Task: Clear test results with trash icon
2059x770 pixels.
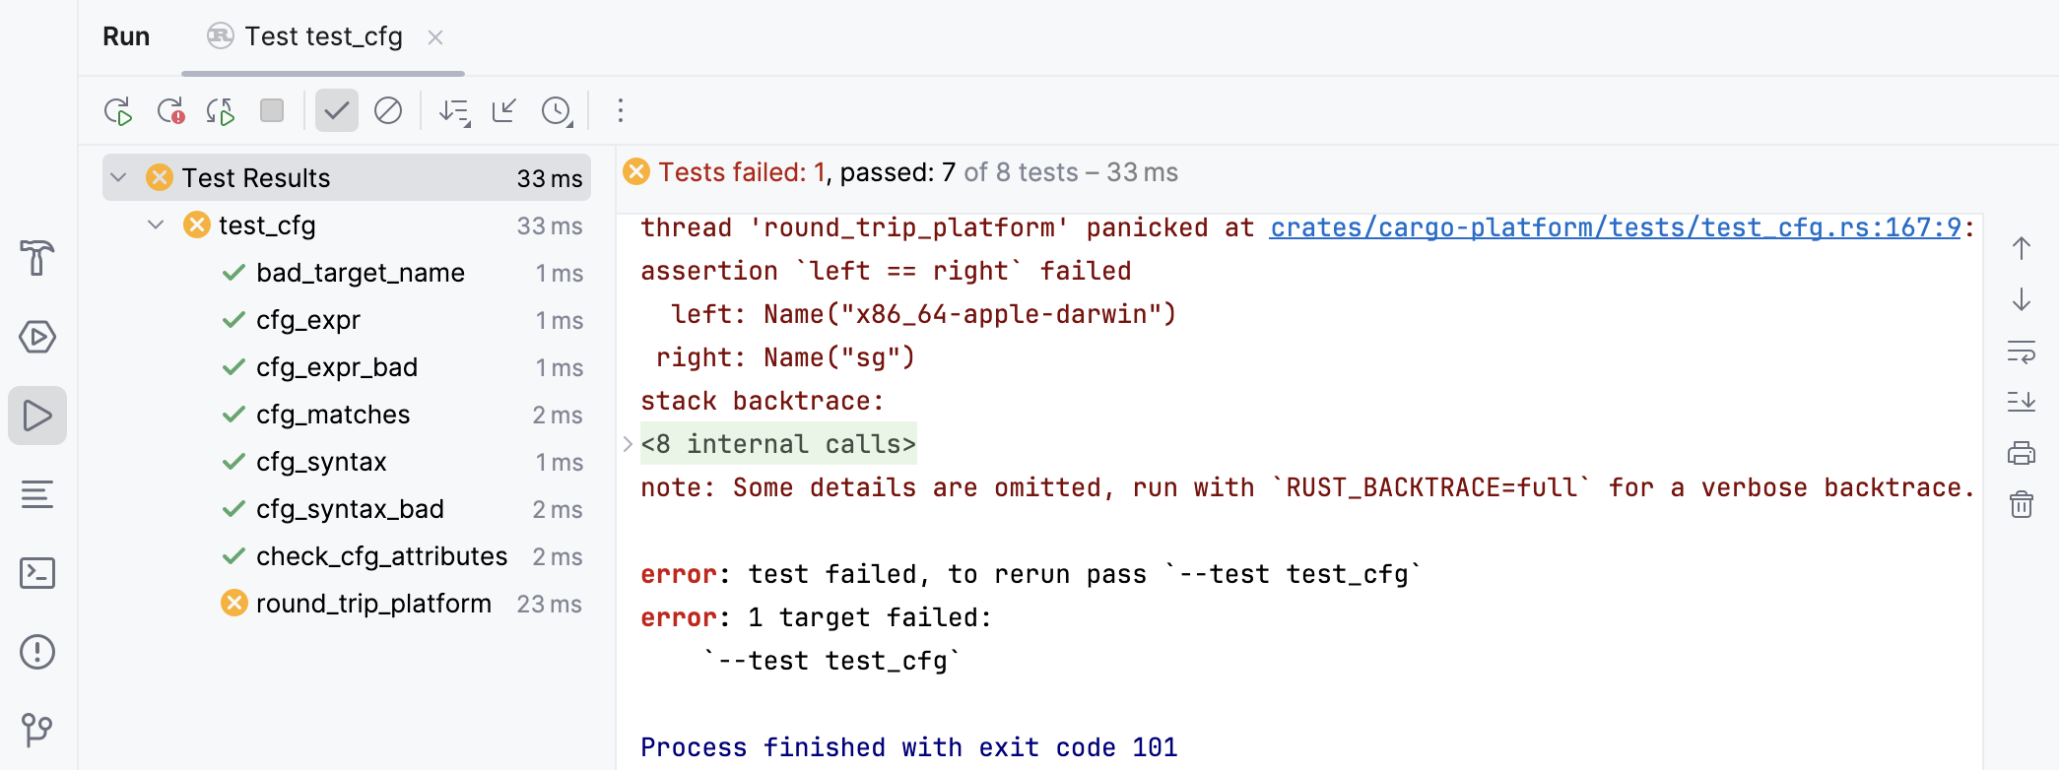Action: click(x=2022, y=504)
